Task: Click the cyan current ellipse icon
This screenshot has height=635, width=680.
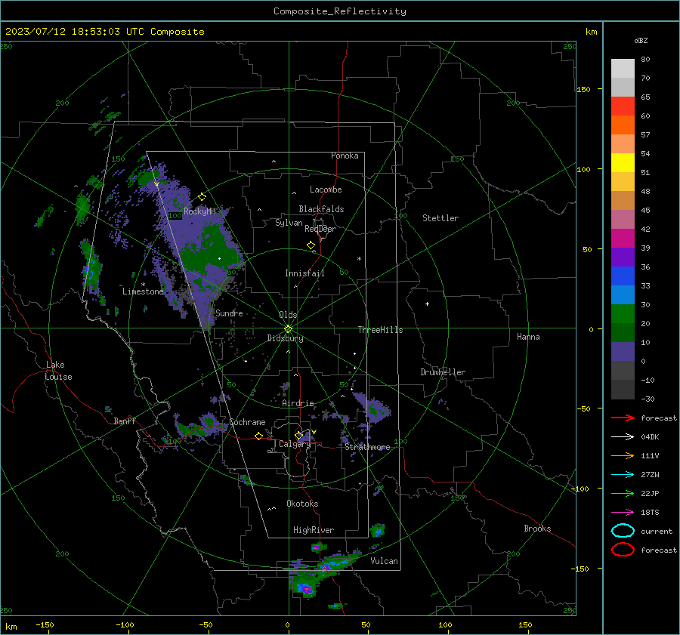Action: point(623,531)
